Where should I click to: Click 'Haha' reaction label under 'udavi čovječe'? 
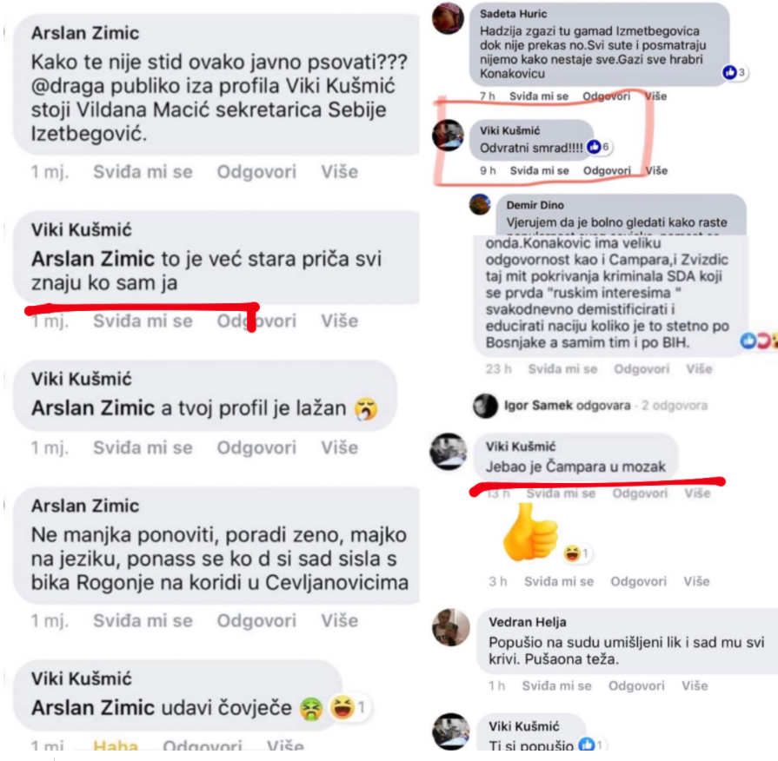[x=116, y=745]
